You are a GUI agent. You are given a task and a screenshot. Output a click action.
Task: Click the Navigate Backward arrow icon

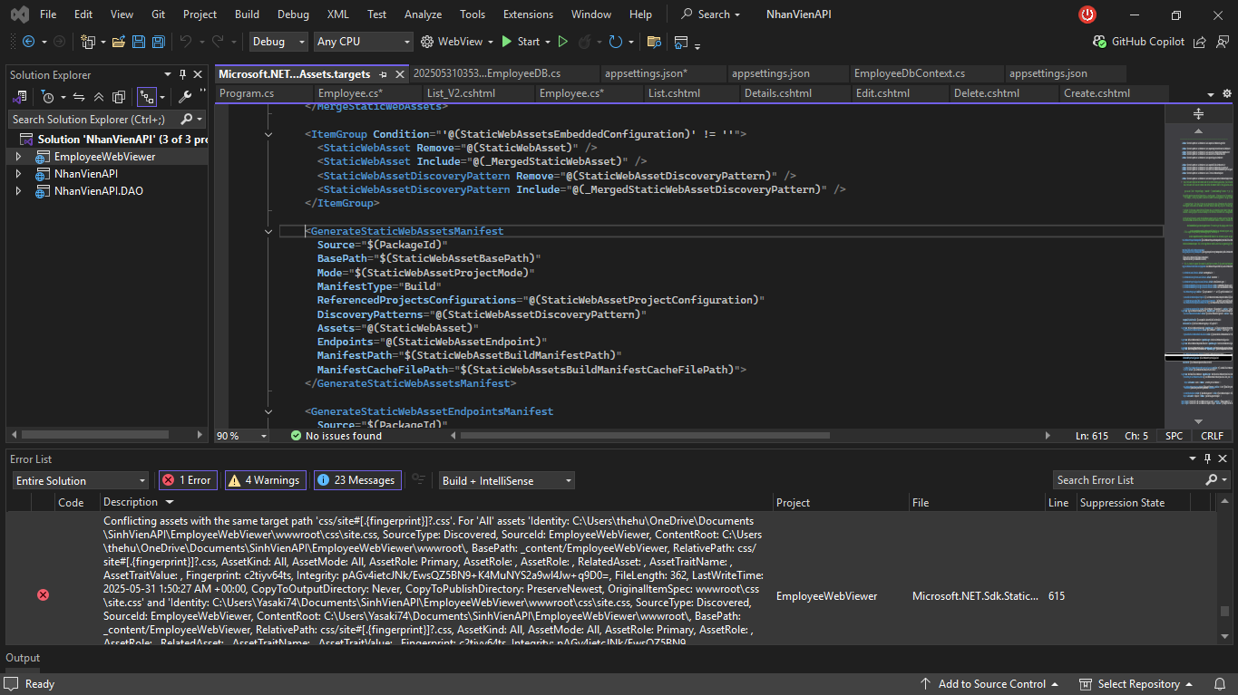[28, 42]
